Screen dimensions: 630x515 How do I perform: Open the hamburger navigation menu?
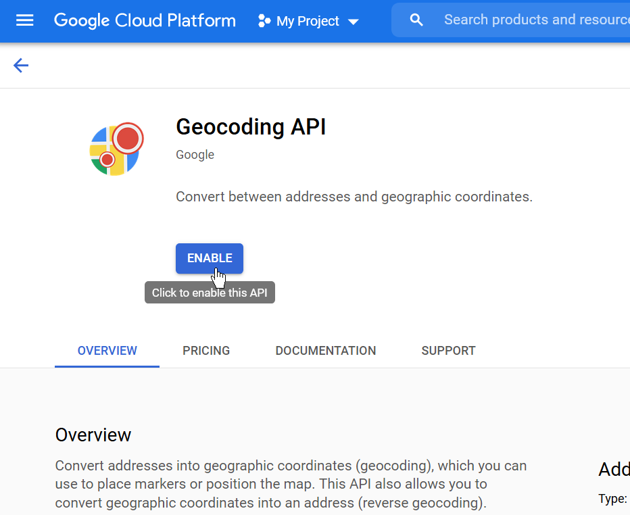click(x=24, y=20)
